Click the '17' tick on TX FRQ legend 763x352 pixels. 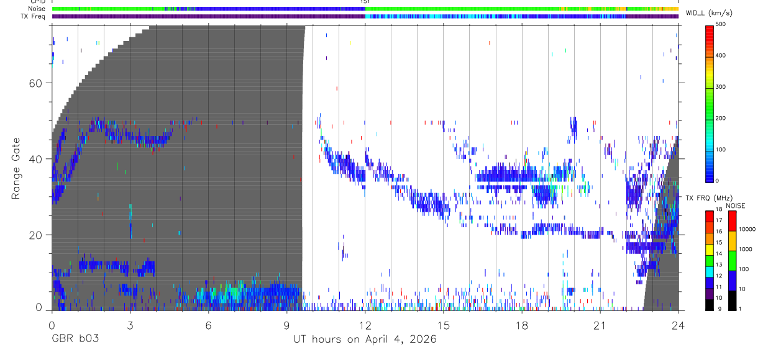click(719, 222)
